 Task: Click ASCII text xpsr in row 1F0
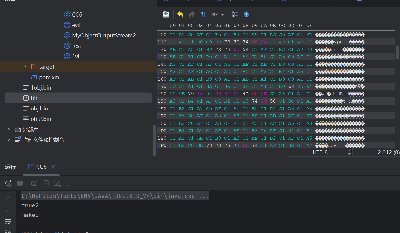point(333,145)
